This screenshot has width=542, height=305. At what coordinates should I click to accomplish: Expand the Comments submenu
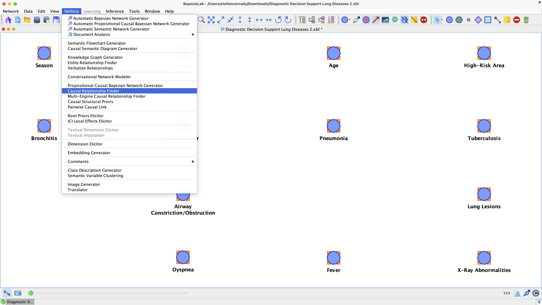click(x=129, y=161)
